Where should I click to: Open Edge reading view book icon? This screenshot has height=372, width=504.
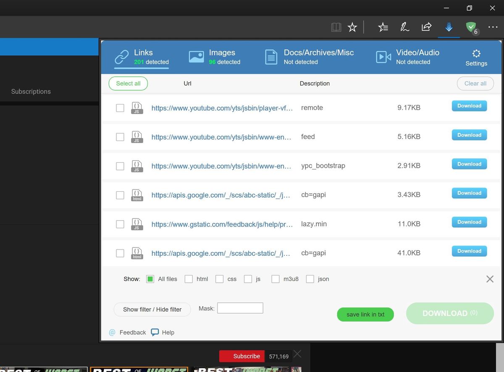click(x=336, y=27)
